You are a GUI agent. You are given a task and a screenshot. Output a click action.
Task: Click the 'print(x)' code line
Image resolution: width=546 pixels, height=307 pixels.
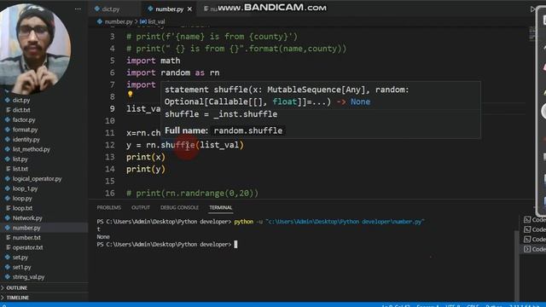[146, 157]
